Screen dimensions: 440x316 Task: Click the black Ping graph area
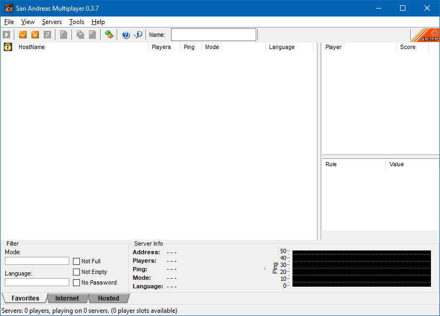click(361, 269)
